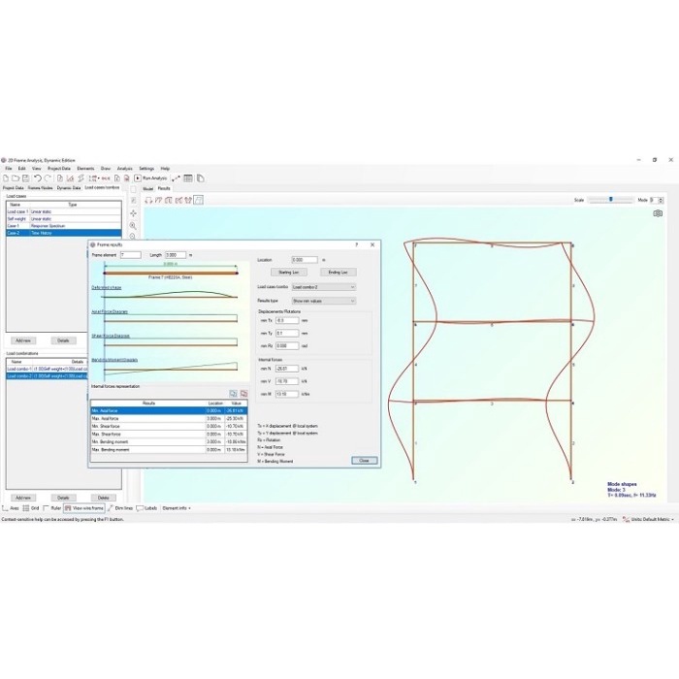The width and height of the screenshot is (679, 679).
Task: Click blue internal forces representation icon
Action: (x=233, y=394)
